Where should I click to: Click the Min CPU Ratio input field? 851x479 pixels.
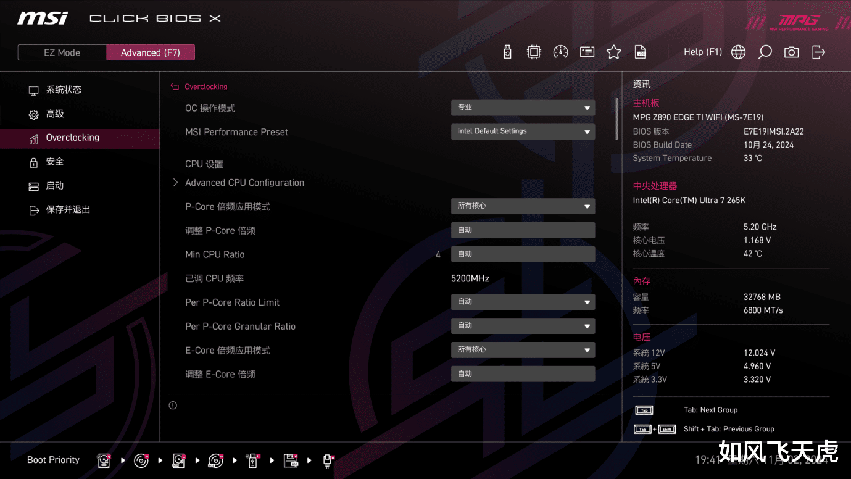pyautogui.click(x=523, y=254)
